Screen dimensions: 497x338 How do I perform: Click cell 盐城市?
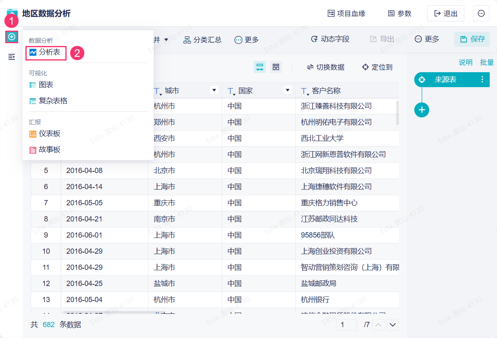coord(185,284)
